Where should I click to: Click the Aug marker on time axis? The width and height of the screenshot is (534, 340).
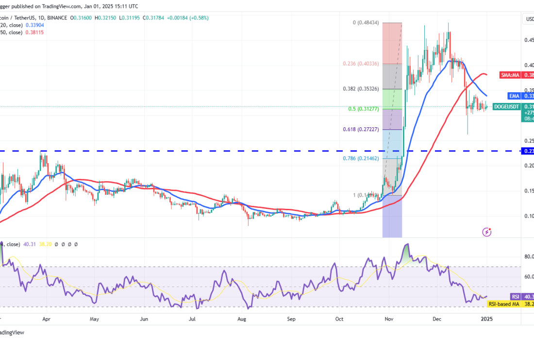click(242, 319)
